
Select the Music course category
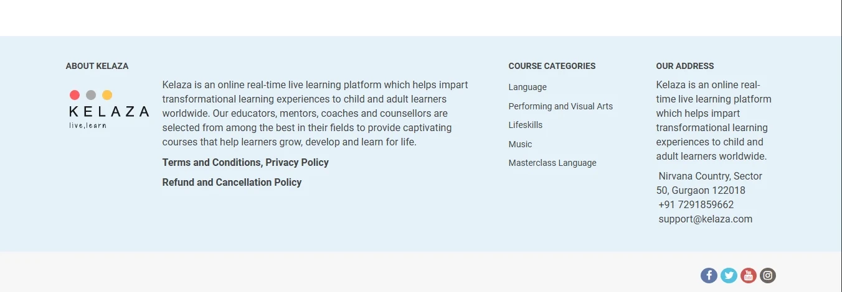520,144
